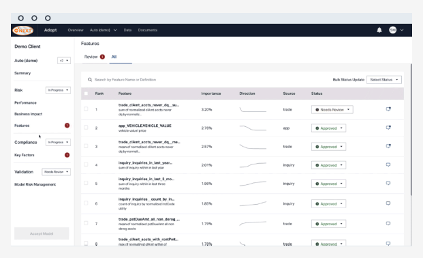This screenshot has width=423, height=258.
Task: Click direction sparkline for rank 2
Action: point(253,128)
